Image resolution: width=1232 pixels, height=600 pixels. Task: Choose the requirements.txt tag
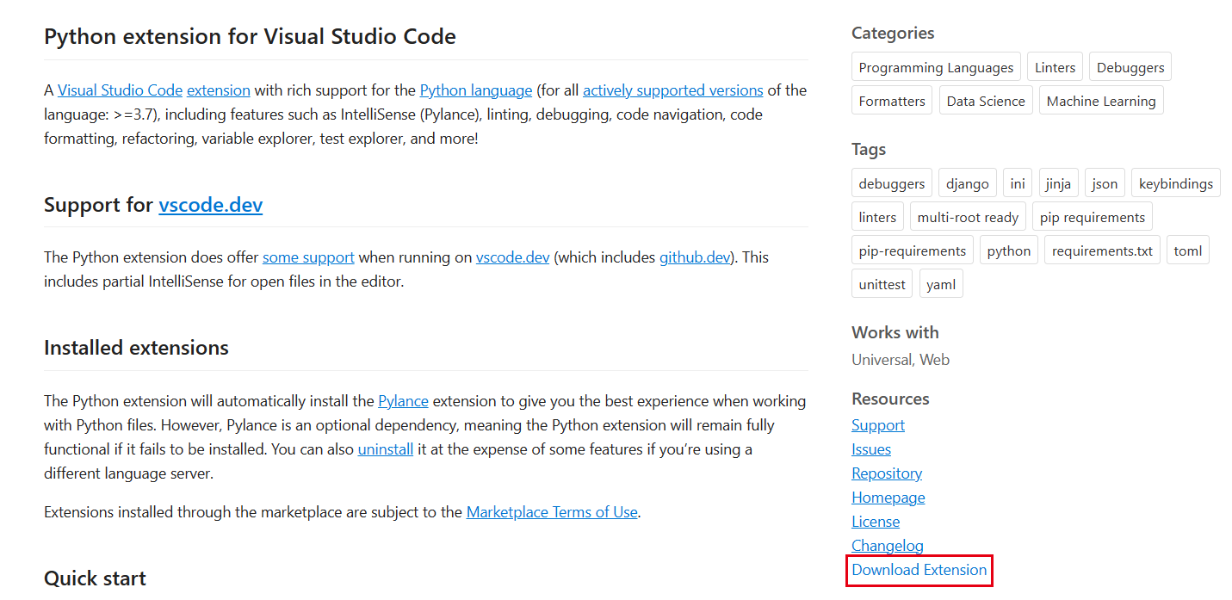[x=1101, y=251]
